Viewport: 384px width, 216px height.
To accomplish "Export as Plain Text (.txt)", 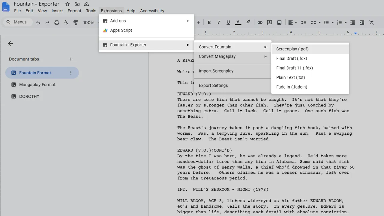I will click(310, 77).
